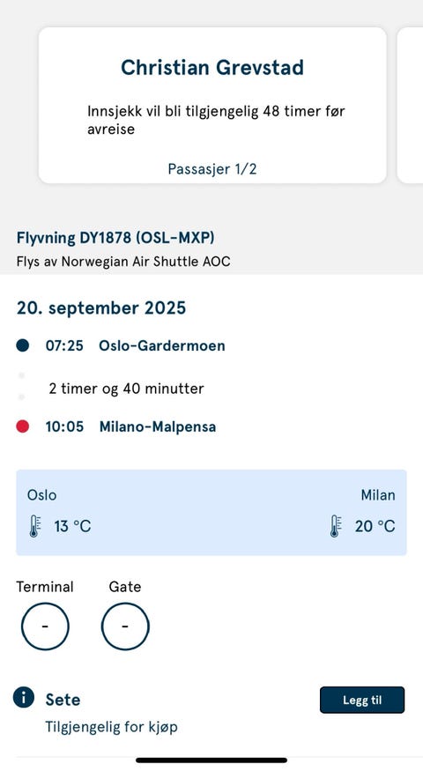Tap the Oslo 13 °C temperature

coord(73,526)
